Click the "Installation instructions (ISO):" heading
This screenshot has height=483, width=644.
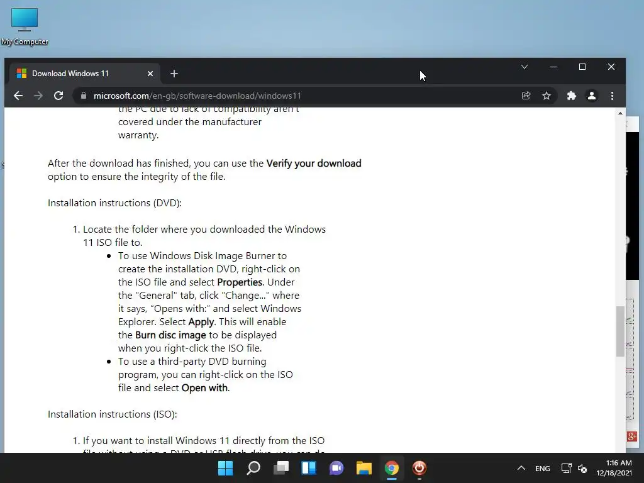(112, 414)
